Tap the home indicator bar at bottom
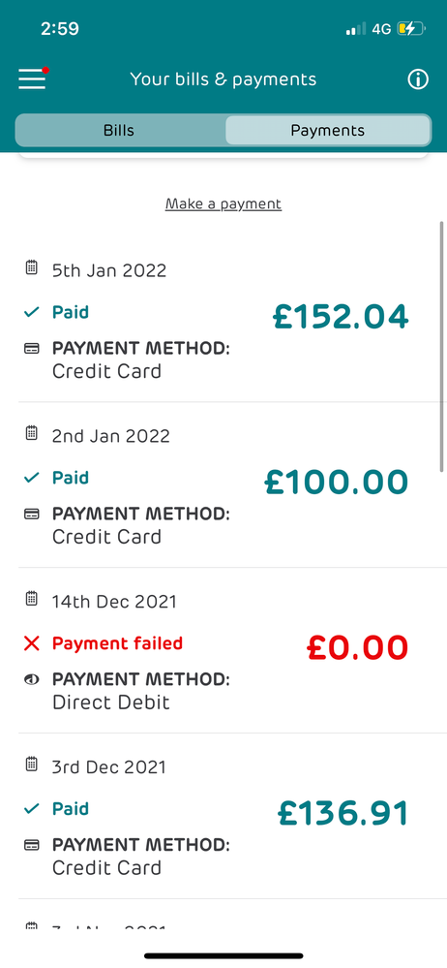Viewport: 447px width, 968px height. coord(223,955)
